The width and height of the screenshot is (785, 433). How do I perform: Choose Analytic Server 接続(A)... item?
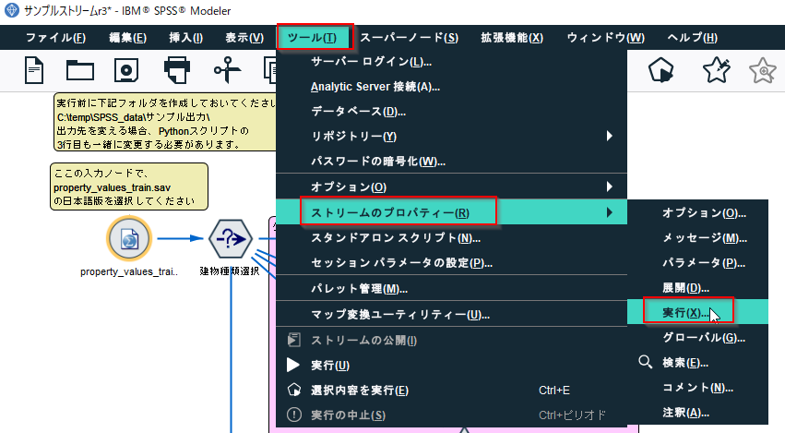point(451,87)
